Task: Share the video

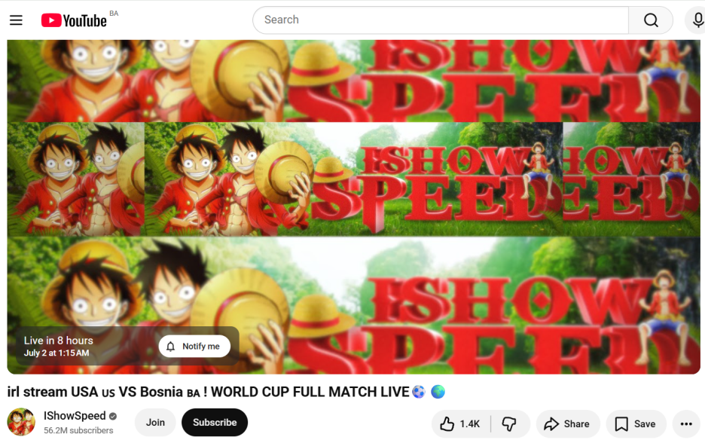Action: click(x=567, y=424)
